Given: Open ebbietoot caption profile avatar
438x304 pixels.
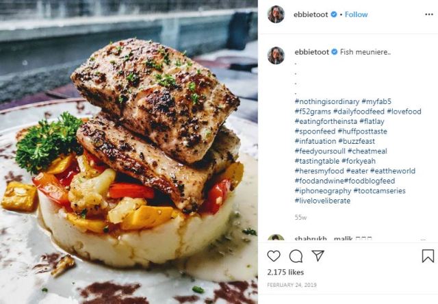Looking at the screenshot, I should pos(276,55).
